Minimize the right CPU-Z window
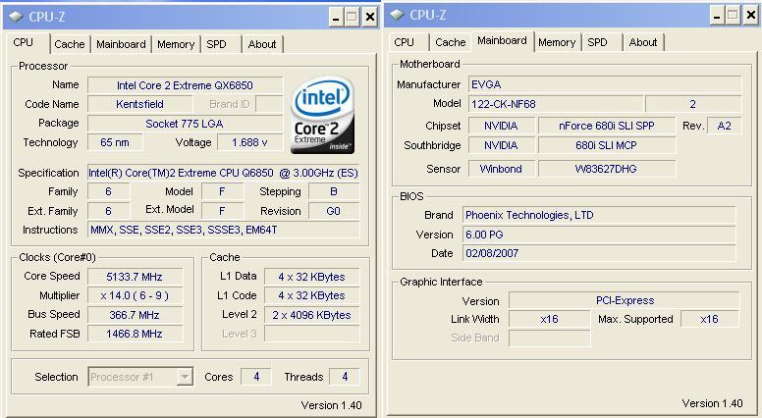This screenshot has width=762, height=418. point(717,16)
